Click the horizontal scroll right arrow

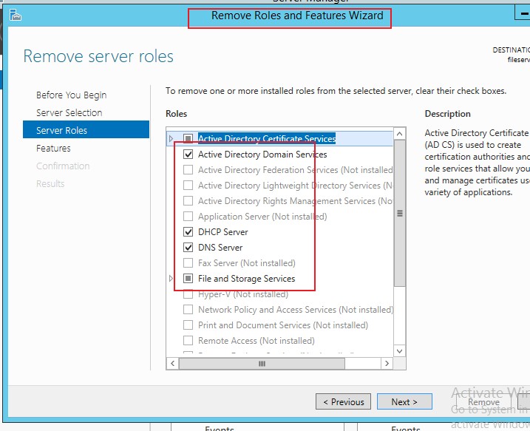(x=387, y=364)
